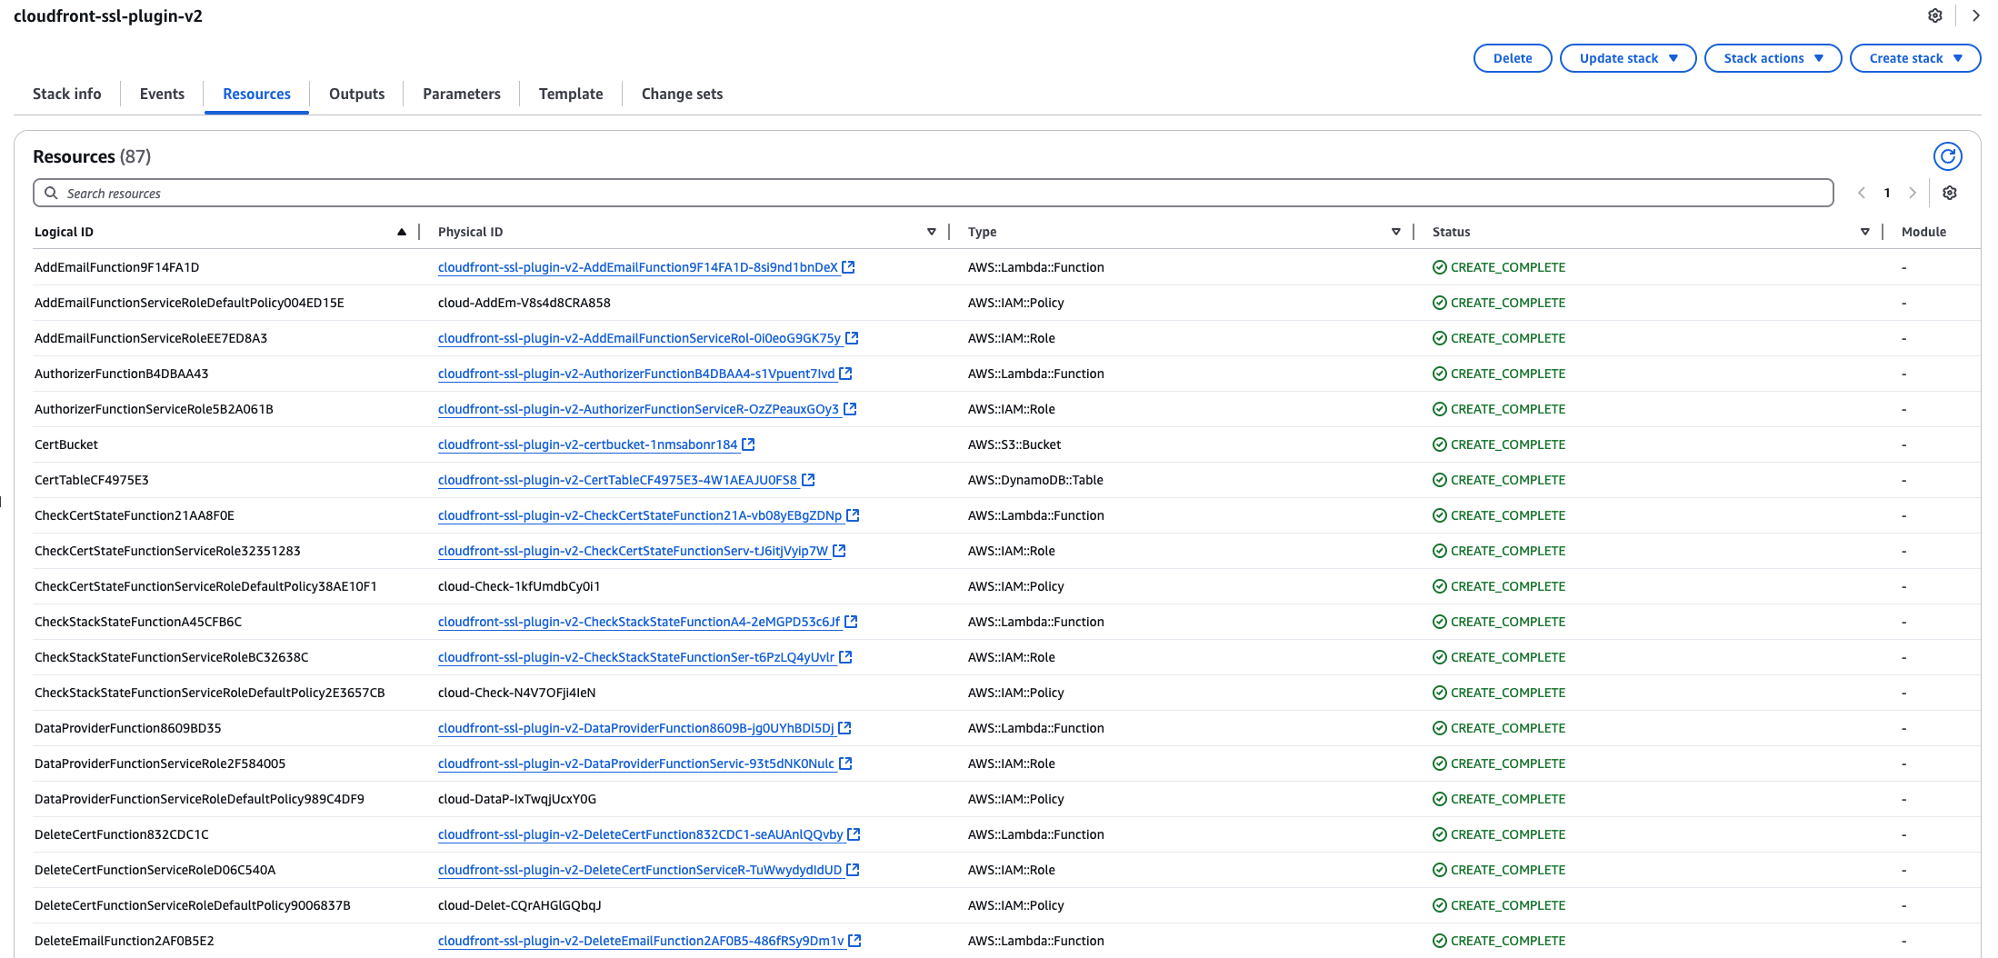Select physical ID text cloud-Delet-CQrAHGlGQbqJ
1998x958 pixels.
[520, 905]
